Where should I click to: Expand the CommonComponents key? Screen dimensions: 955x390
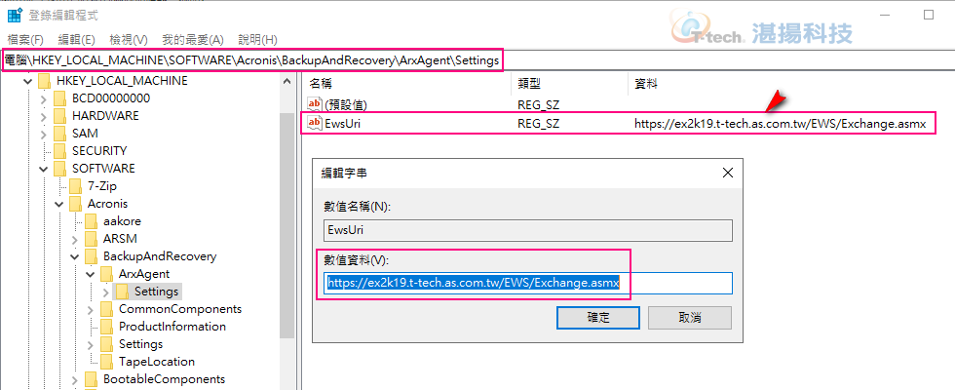coord(91,309)
